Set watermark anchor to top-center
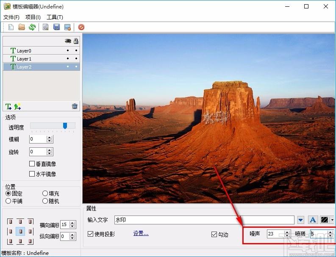Screen dimensions: 336x257 coord(20,221)
